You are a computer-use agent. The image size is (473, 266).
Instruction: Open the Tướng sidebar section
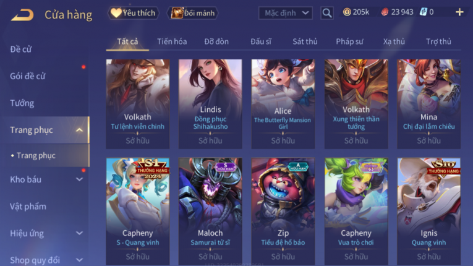(22, 103)
